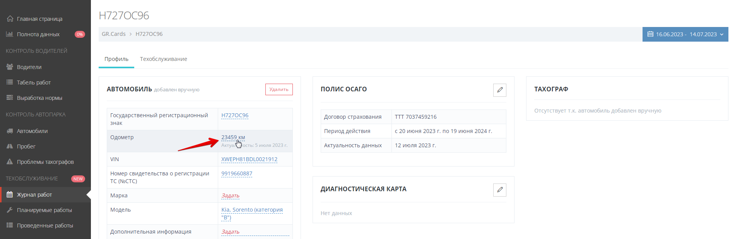The height and width of the screenshot is (239, 735).
Task: Edit odometer value 23459 км
Action: 233,137
